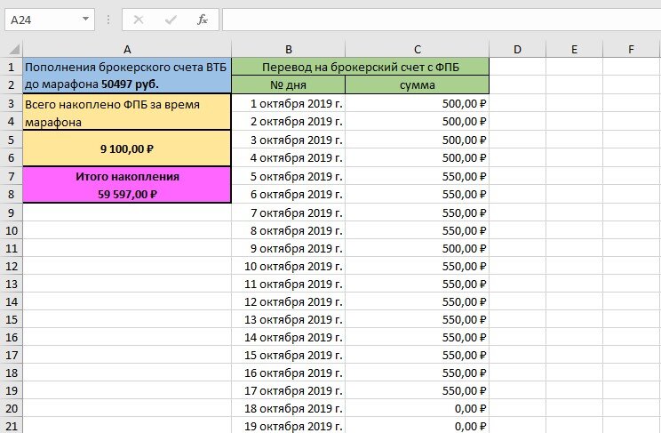Click the 550,00 ₽ amount for 14 октября

tap(418, 337)
